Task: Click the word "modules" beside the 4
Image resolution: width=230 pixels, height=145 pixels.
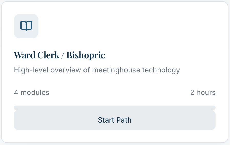Action: [35, 92]
